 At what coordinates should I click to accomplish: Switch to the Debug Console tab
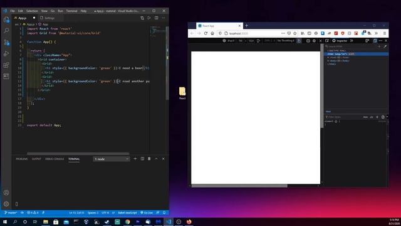pyautogui.click(x=55, y=159)
